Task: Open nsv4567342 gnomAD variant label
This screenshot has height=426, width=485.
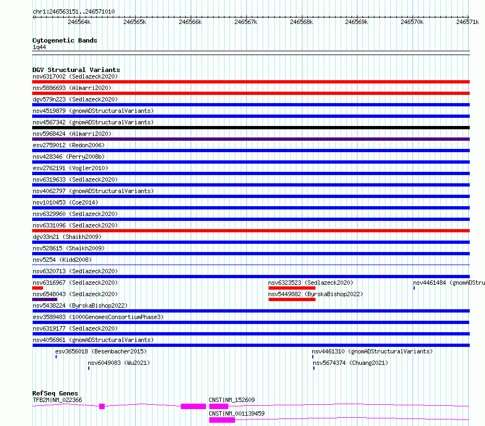Action: pyautogui.click(x=93, y=122)
